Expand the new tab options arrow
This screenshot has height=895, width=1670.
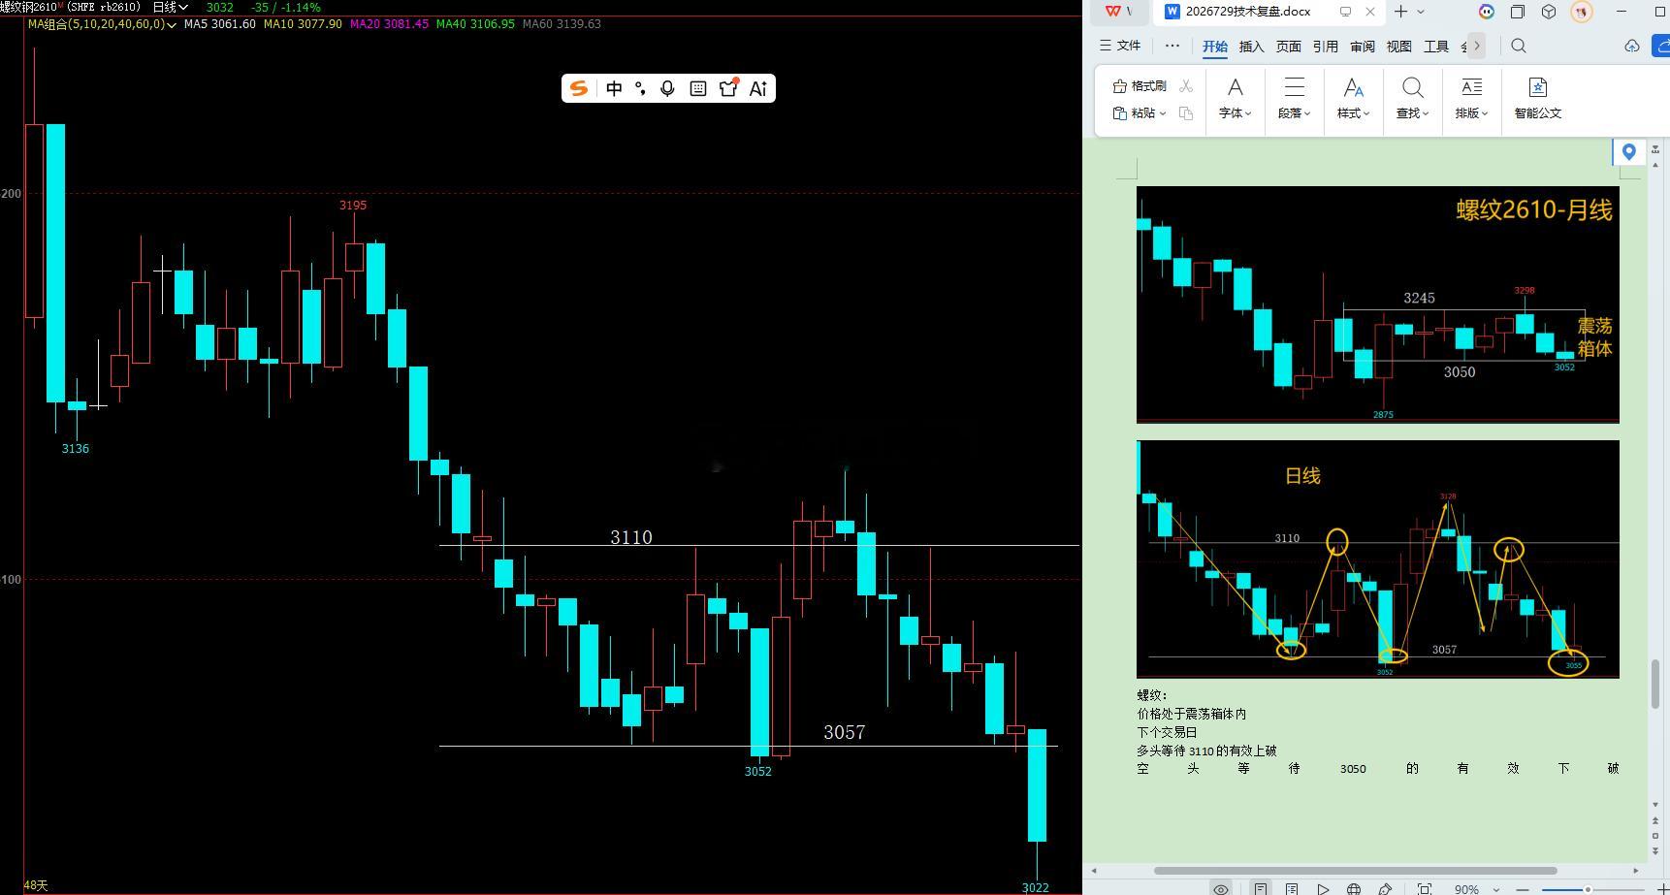pyautogui.click(x=1421, y=12)
